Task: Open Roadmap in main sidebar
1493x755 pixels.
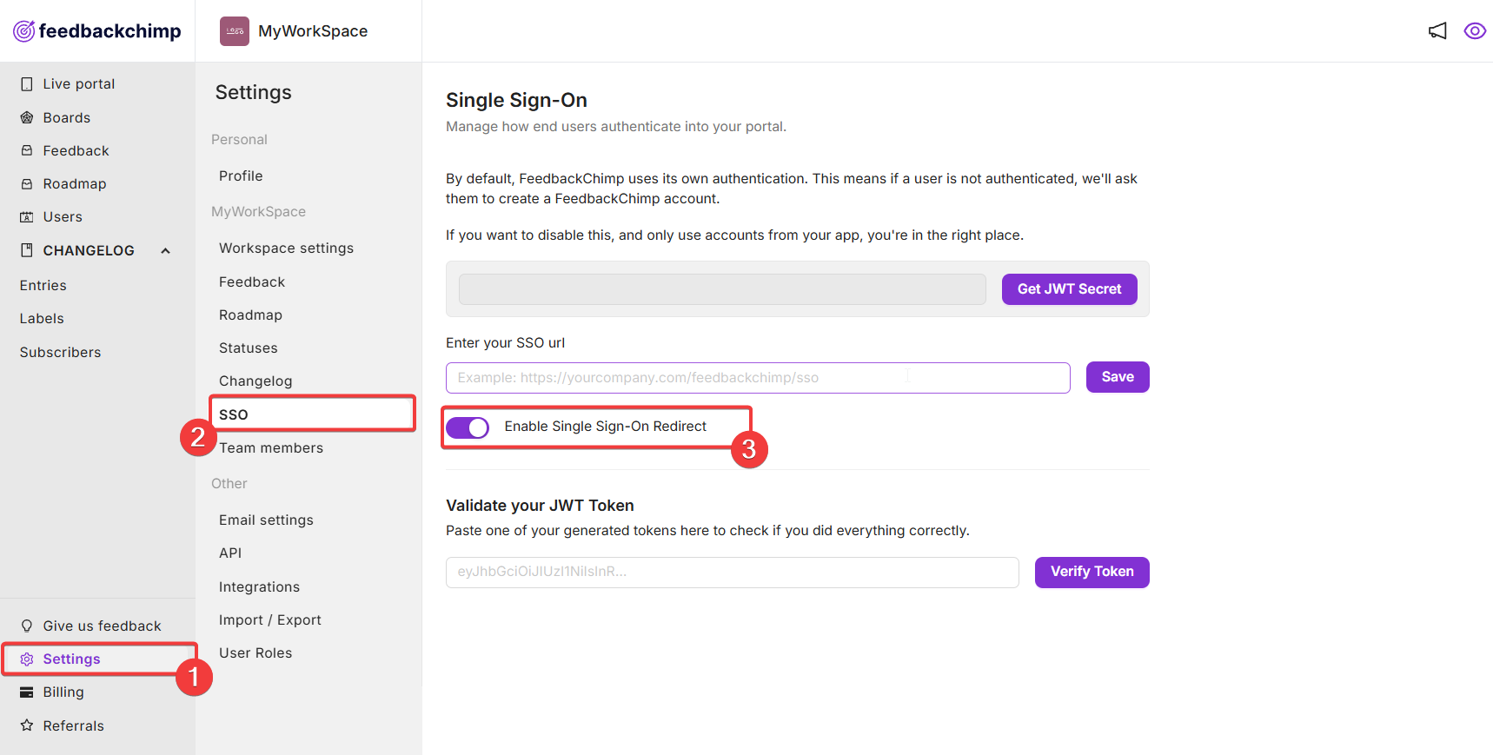Action: tap(75, 183)
